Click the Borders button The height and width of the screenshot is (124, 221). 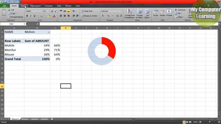pyautogui.click(x=41, y=16)
